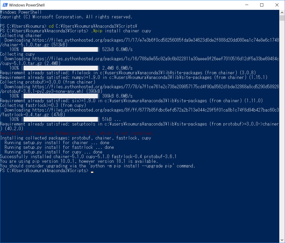Click 'Running setup.py install for chainer' line
This screenshot has width=285, height=243.
(57, 143)
